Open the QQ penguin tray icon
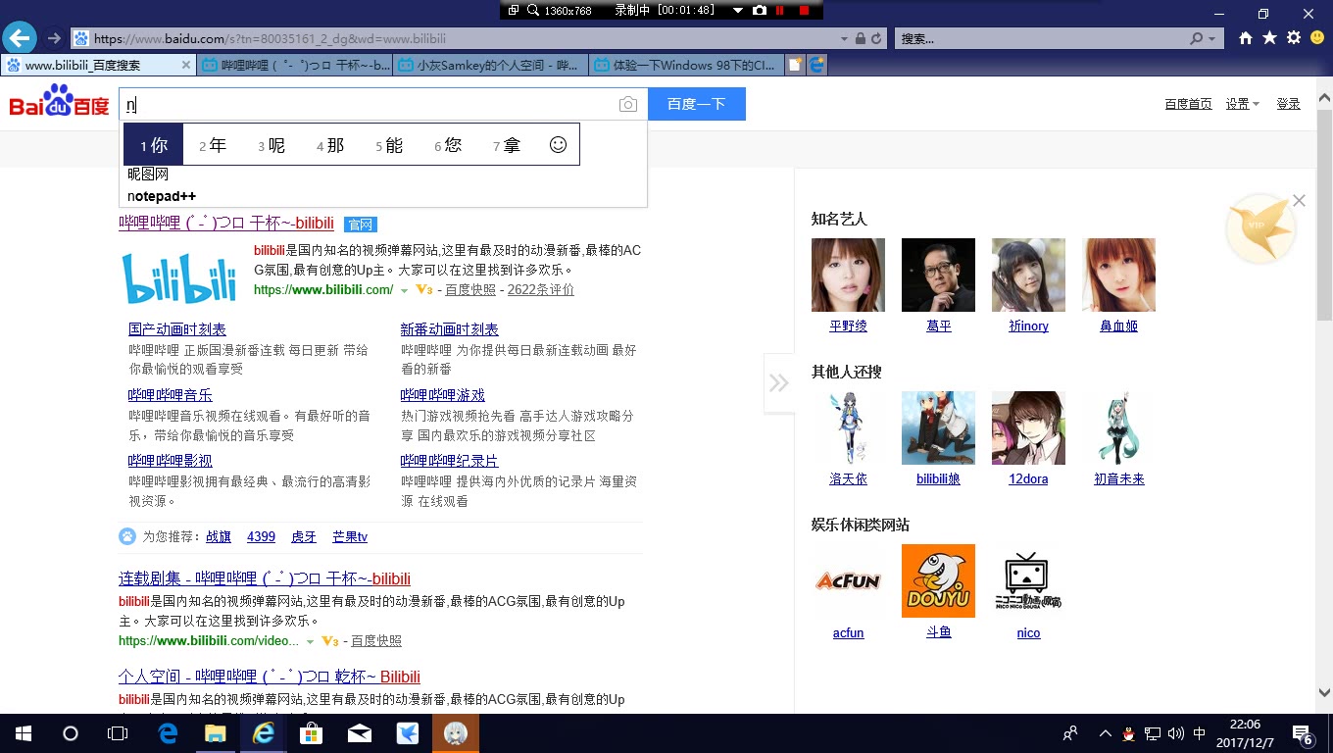The width and height of the screenshot is (1333, 753). 1129,733
